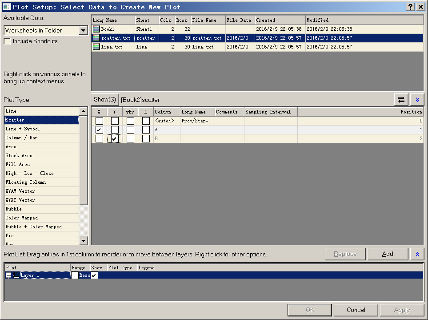This screenshot has width=428, height=320.
Task: Check X for column B
Action: tap(99, 139)
